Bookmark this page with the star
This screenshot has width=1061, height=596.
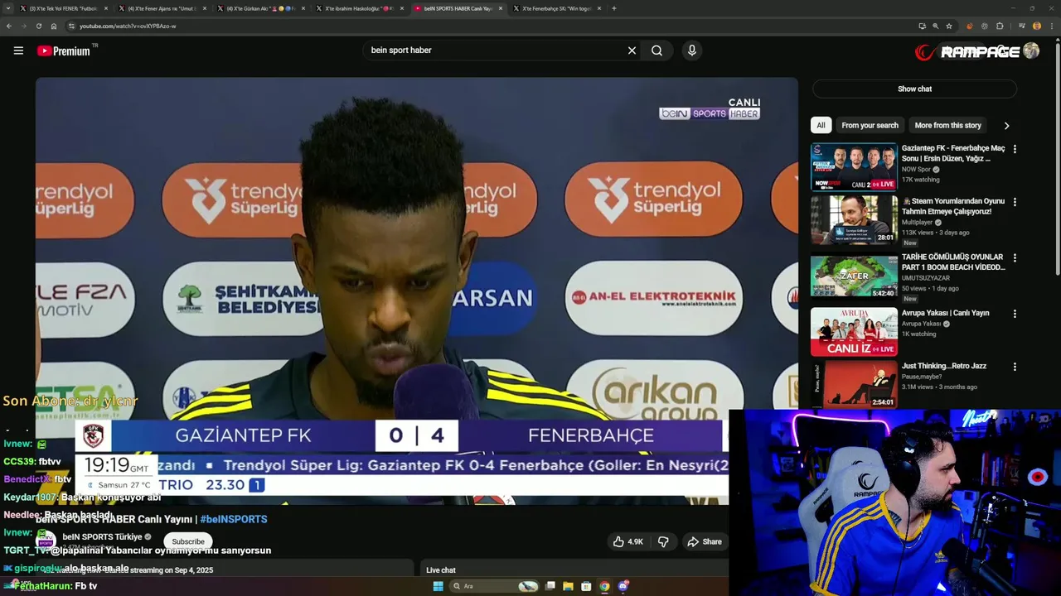point(950,26)
